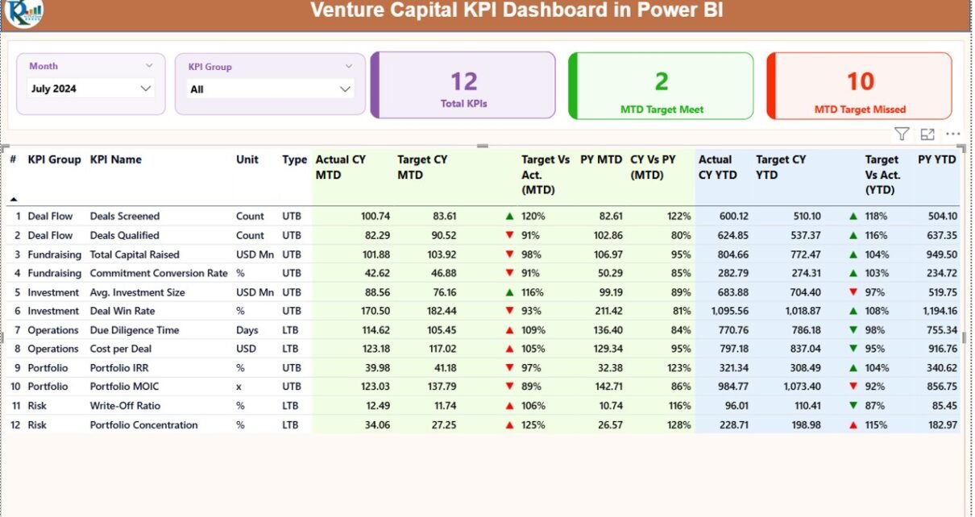Open focus mode for the KPI table
Image resolution: width=975 pixels, height=517 pixels.
(927, 134)
